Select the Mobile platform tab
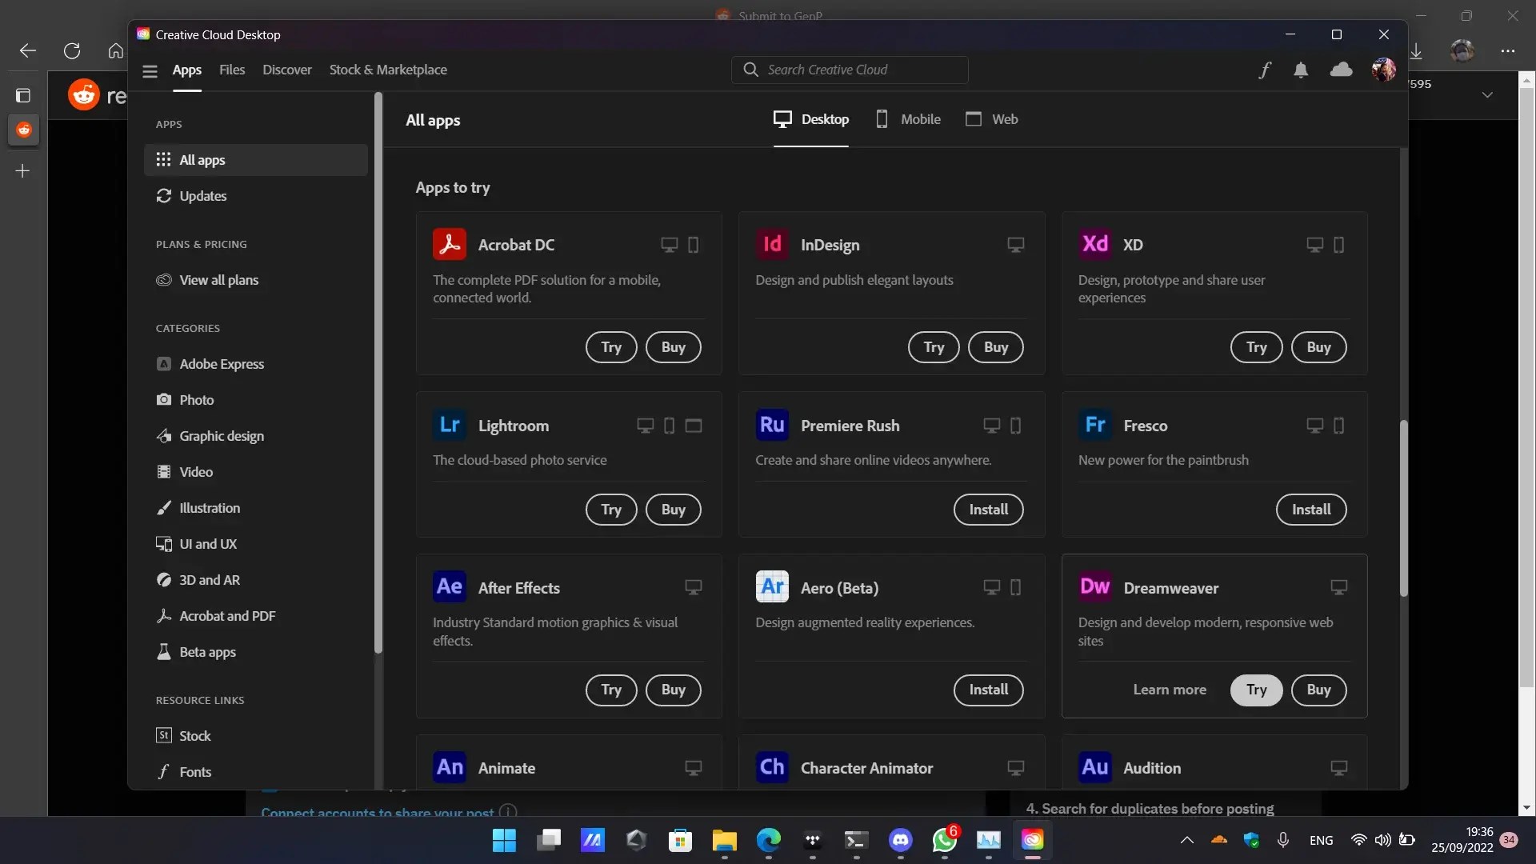This screenshot has width=1536, height=864. [x=908, y=119]
